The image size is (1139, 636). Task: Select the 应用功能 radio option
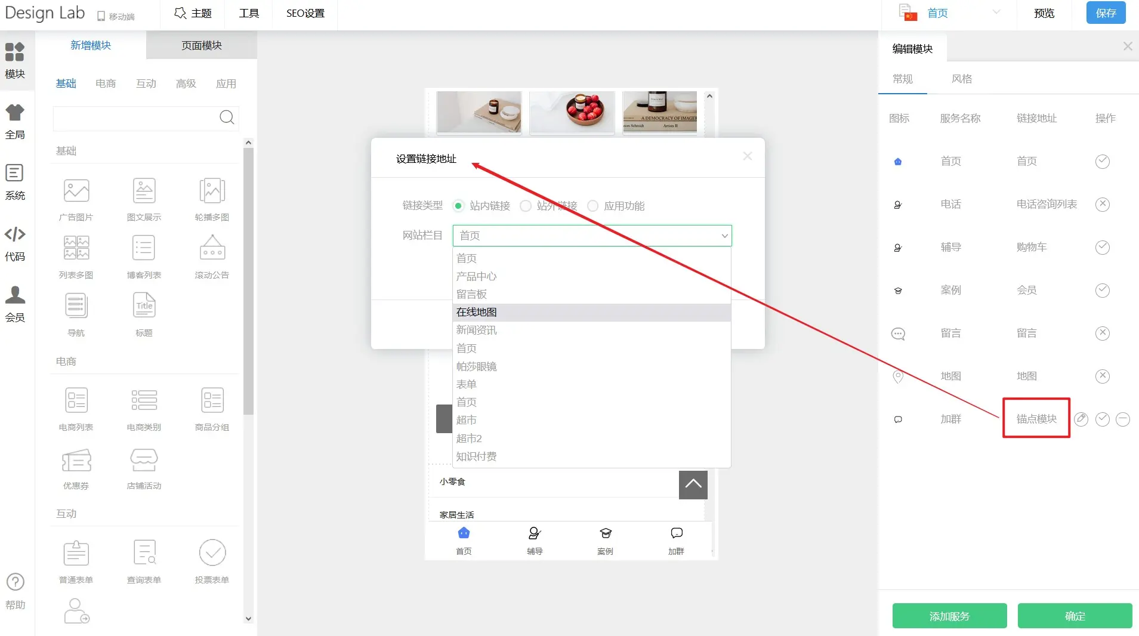[x=592, y=206]
